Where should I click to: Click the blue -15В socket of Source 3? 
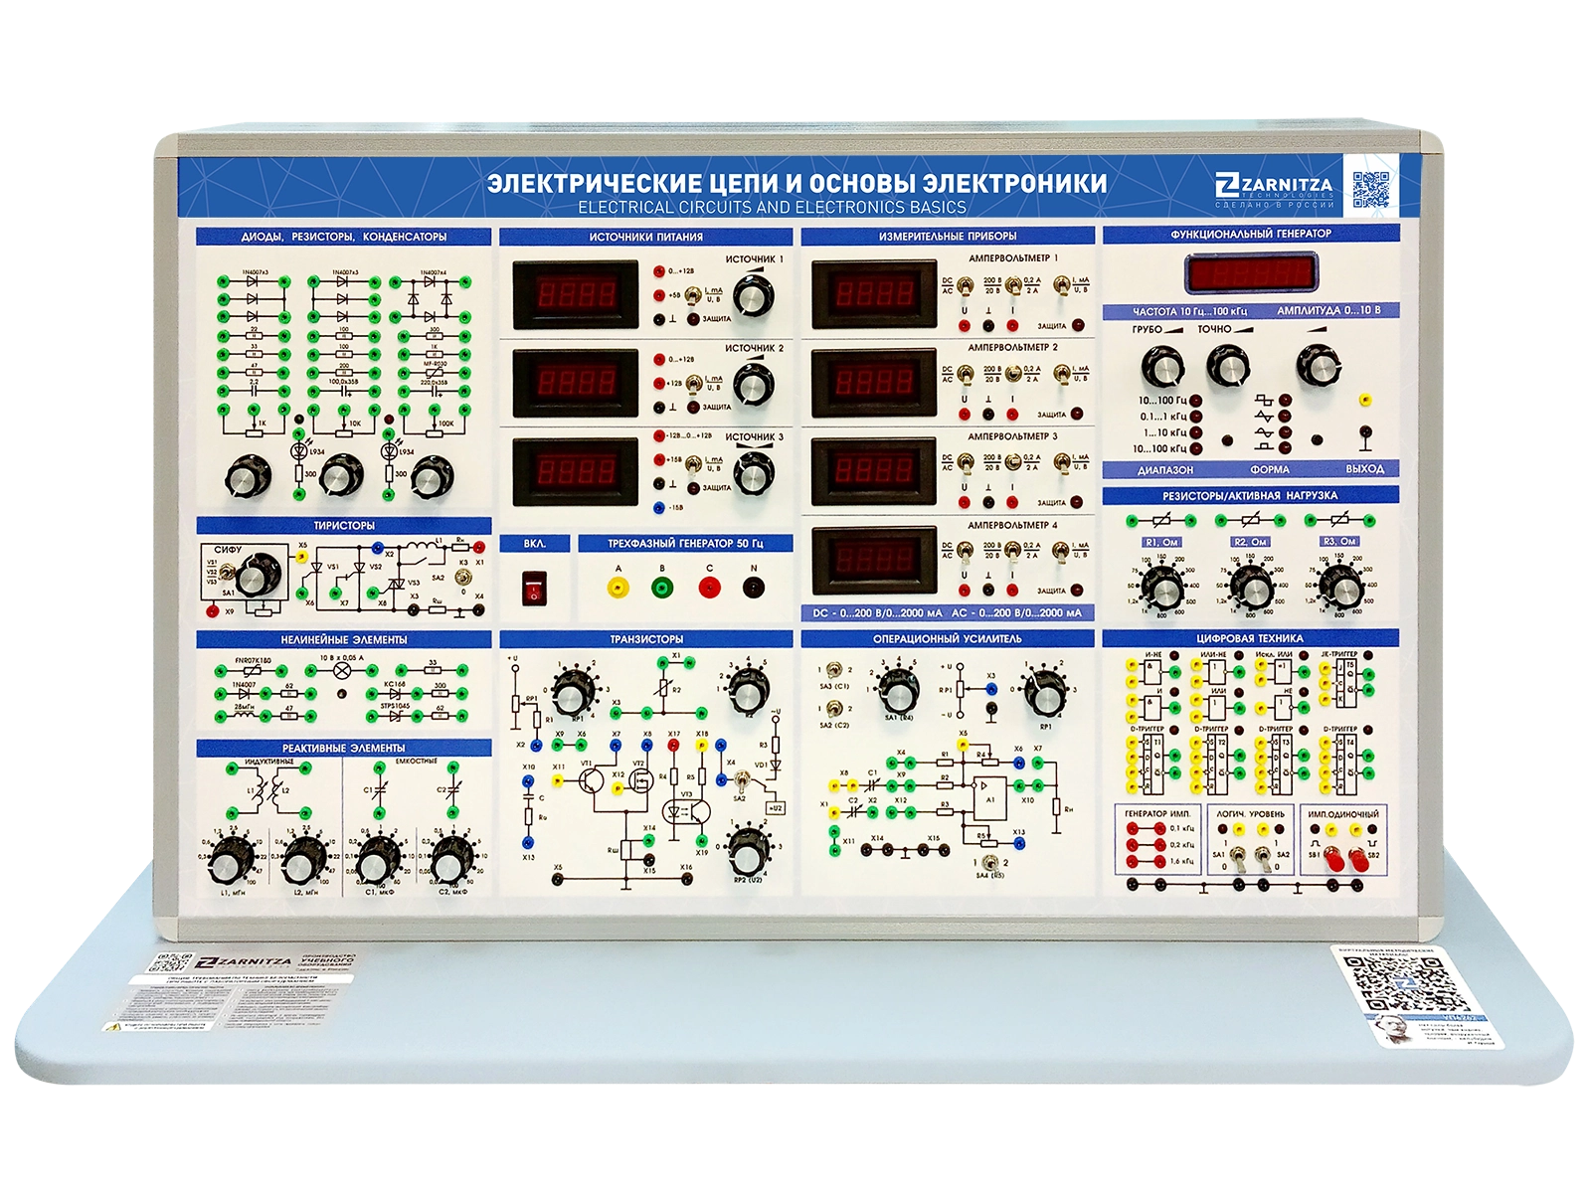(x=659, y=508)
